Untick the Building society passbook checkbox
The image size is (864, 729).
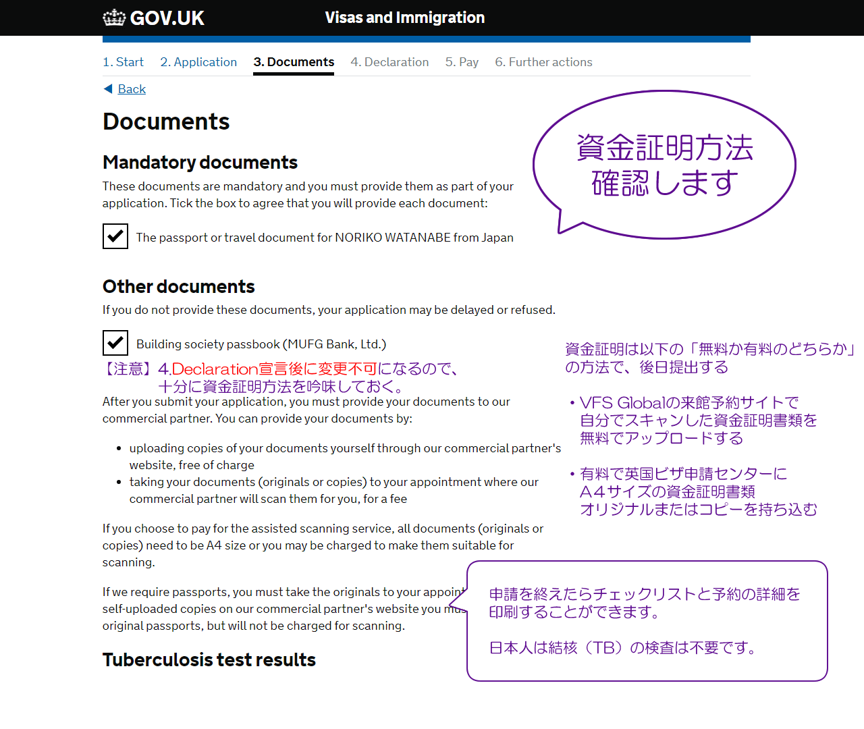click(x=115, y=343)
